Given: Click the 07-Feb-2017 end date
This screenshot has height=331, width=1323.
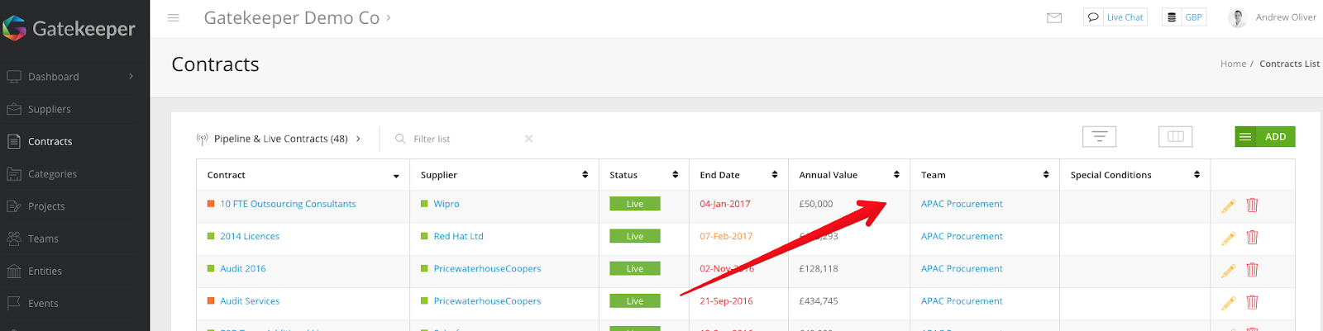Looking at the screenshot, I should [726, 236].
